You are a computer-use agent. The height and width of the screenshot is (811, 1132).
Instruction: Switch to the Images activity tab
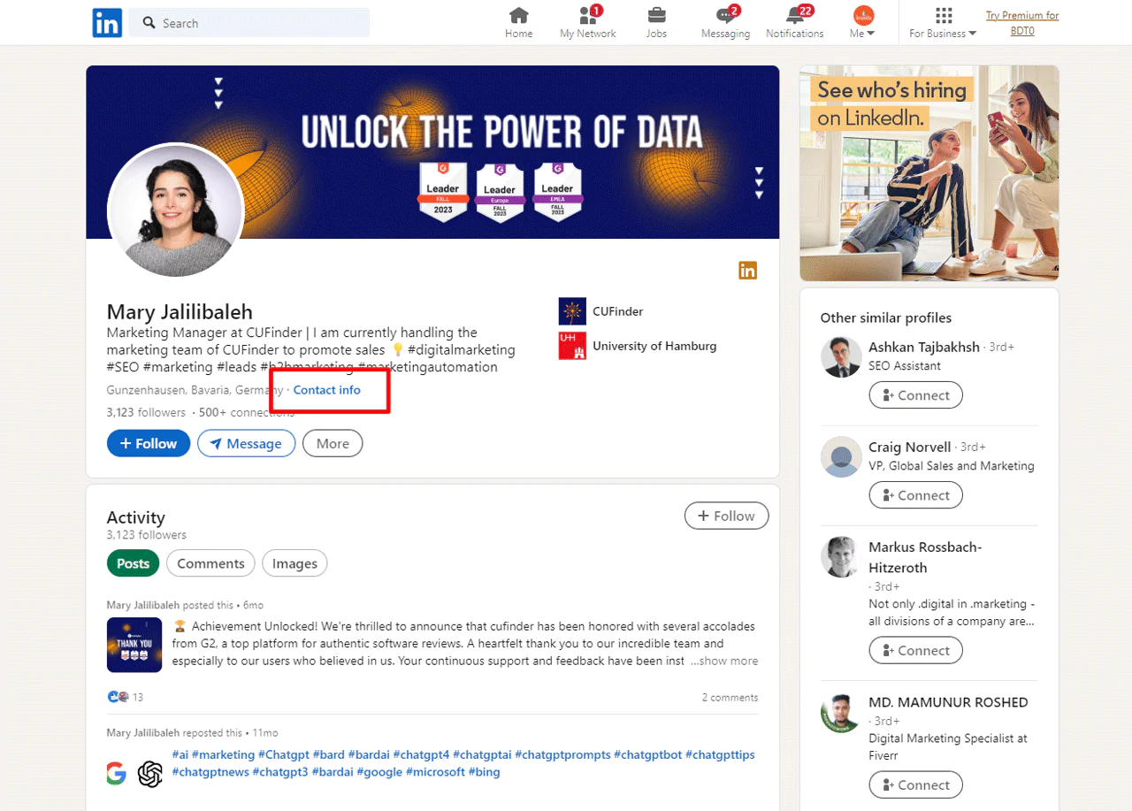pyautogui.click(x=294, y=563)
